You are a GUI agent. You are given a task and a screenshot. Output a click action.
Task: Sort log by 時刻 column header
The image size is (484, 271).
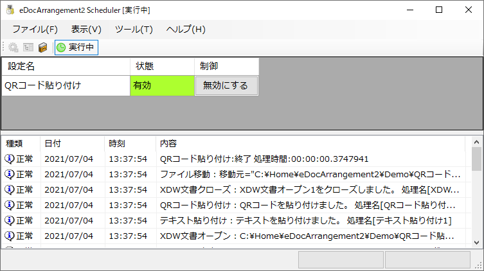pos(130,144)
